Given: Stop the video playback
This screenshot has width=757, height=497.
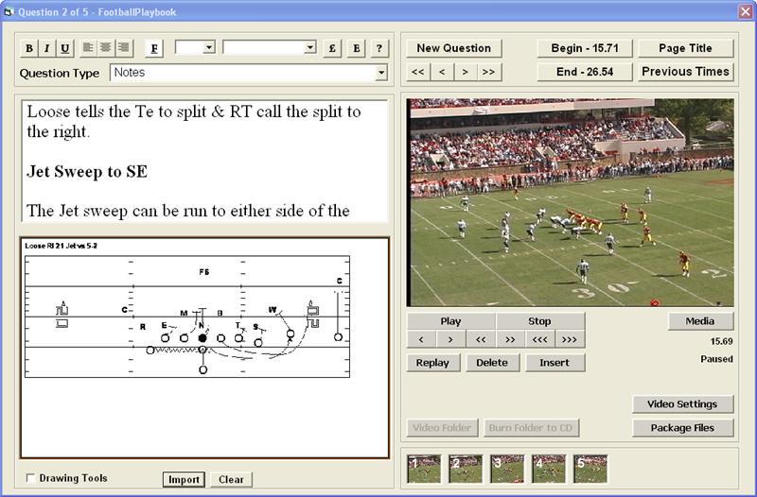Looking at the screenshot, I should click(x=539, y=321).
